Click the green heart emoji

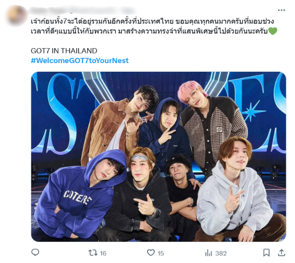pyautogui.click(x=273, y=31)
